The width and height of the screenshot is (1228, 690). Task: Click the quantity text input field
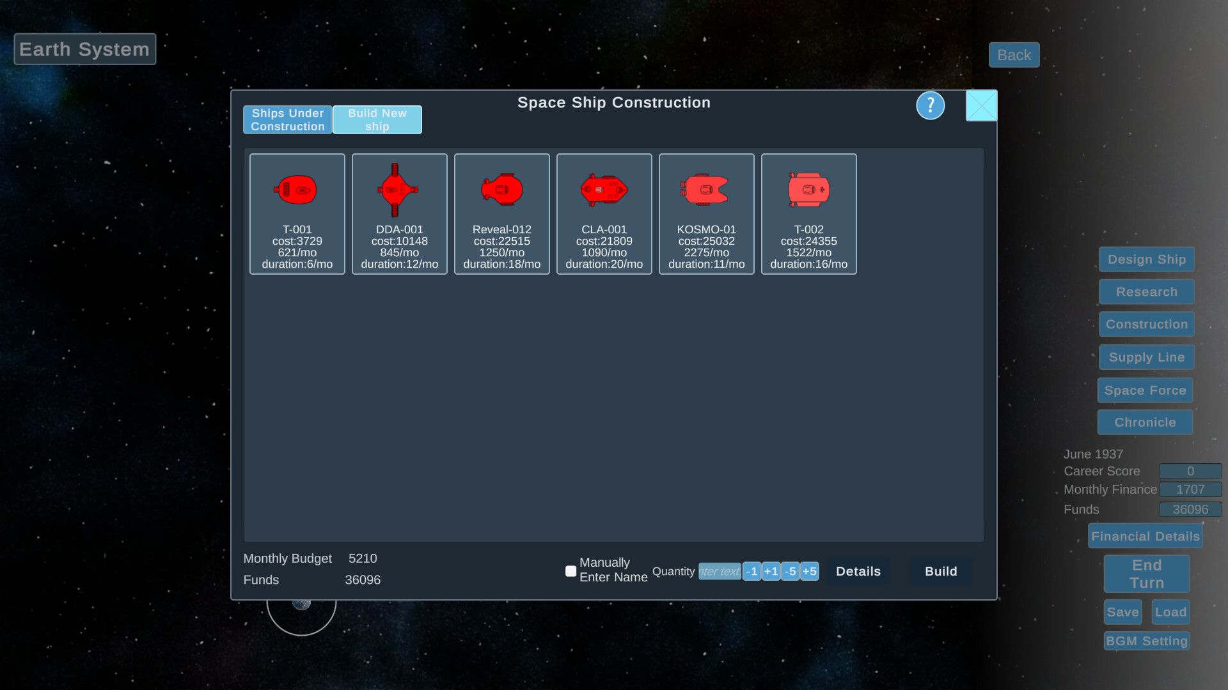click(720, 571)
